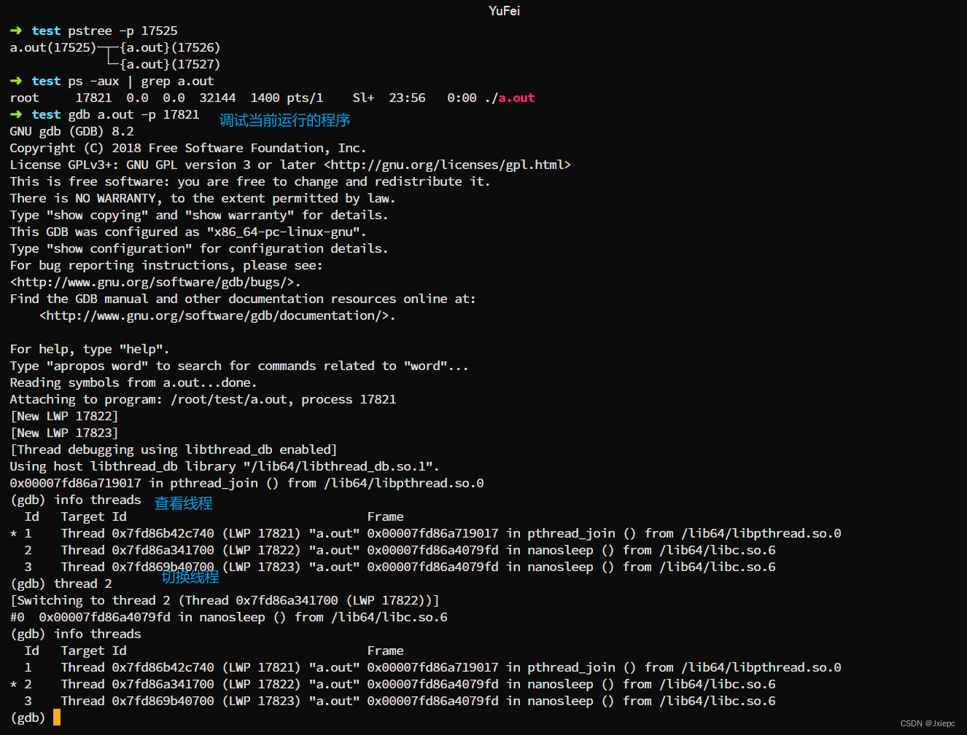Click the starred thread 1 row in the first table
The image size is (967, 735).
[425, 533]
